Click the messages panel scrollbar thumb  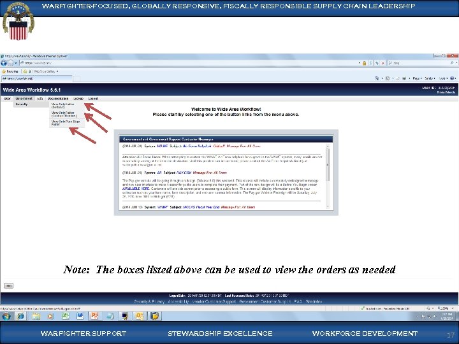tap(328, 165)
